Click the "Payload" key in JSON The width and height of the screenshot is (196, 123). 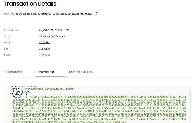(17, 94)
